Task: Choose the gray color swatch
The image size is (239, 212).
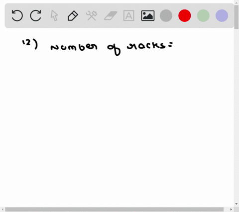Action: pos(166,15)
